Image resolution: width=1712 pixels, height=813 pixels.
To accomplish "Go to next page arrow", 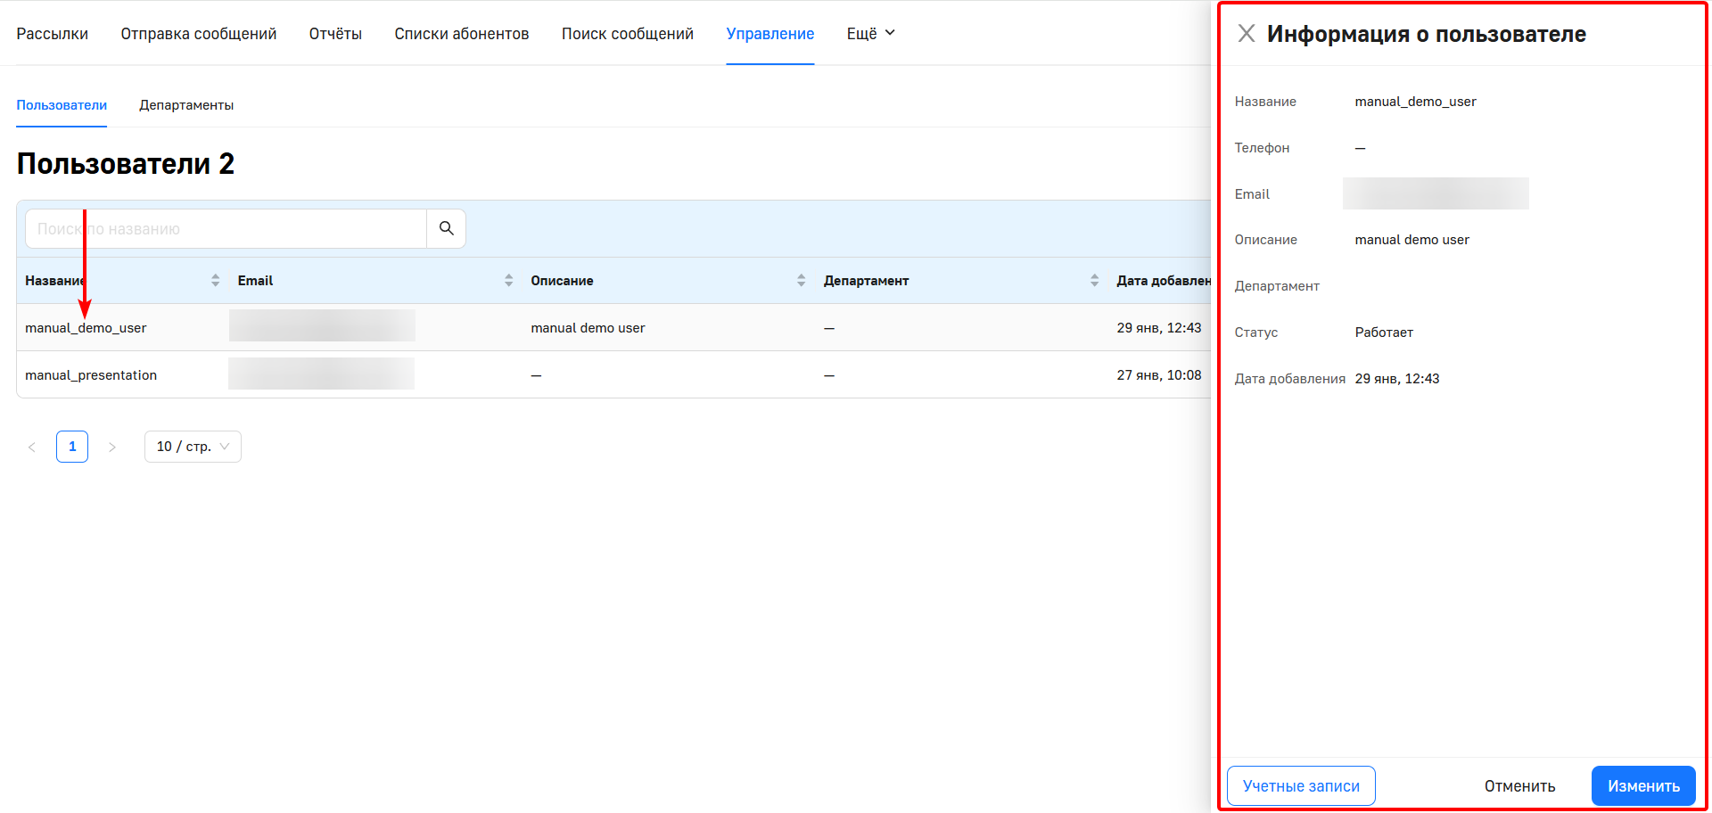I will click(x=112, y=447).
